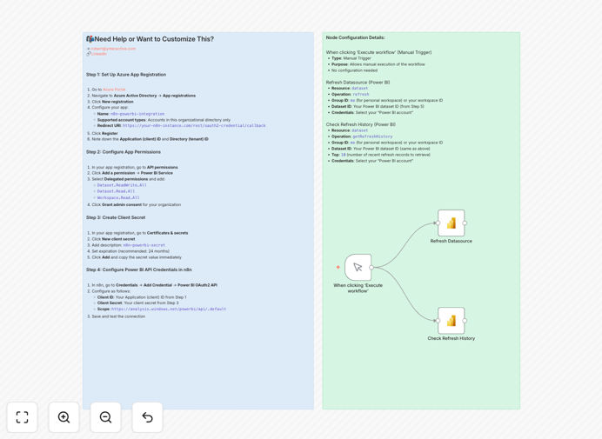Open the email contact link in the note

(x=113, y=49)
